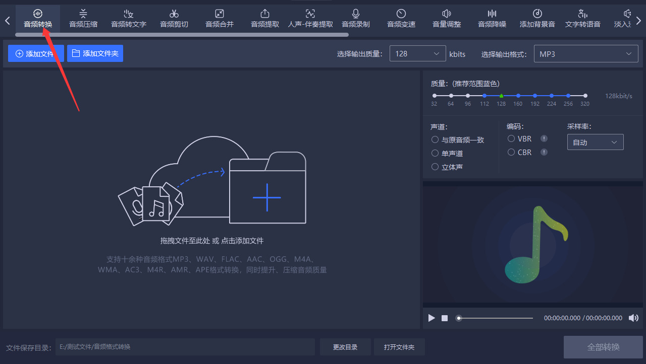Click the info icon beside VBR
Image resolution: width=646 pixels, height=364 pixels.
coord(544,138)
